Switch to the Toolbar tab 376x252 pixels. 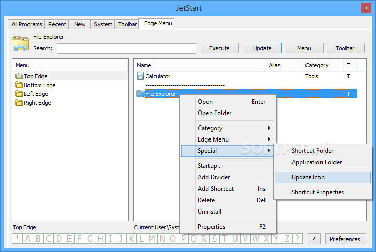click(x=128, y=24)
